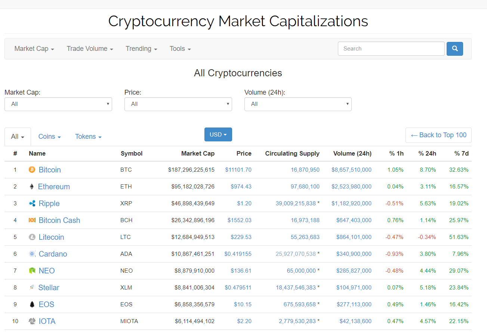The width and height of the screenshot is (487, 334).
Task: Sort by the % 7d column header
Action: point(462,153)
